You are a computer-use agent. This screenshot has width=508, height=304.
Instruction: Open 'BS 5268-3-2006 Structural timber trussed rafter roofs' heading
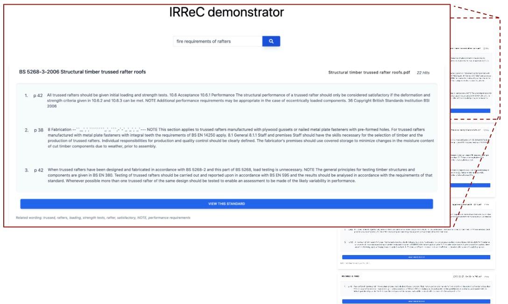click(x=82, y=72)
